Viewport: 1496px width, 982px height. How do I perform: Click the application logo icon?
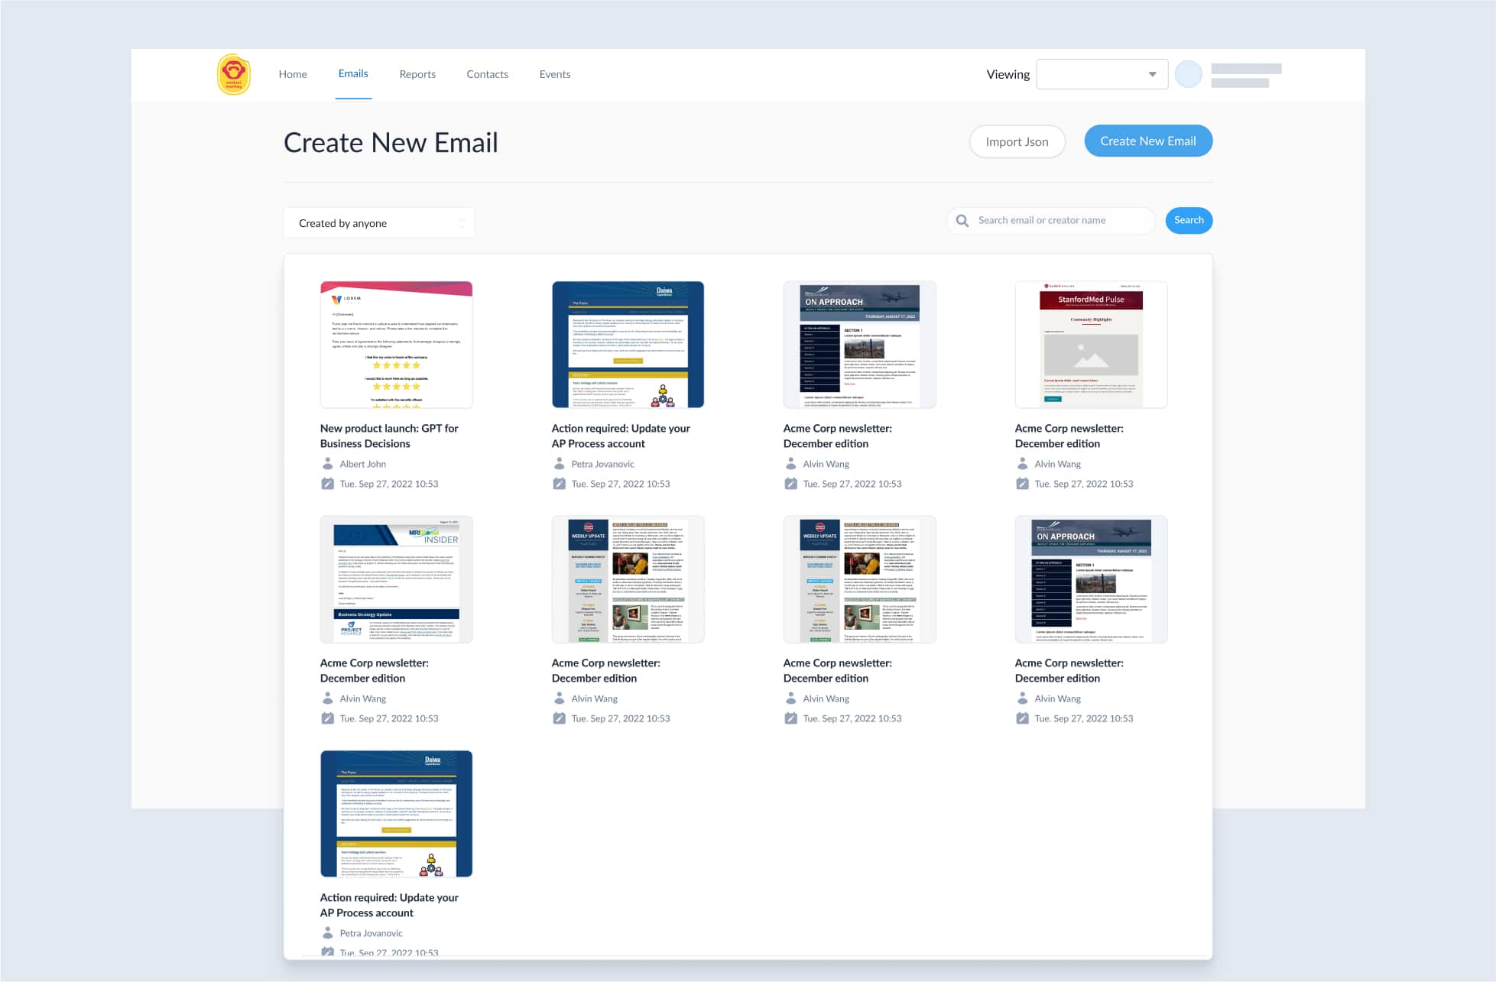click(x=233, y=73)
